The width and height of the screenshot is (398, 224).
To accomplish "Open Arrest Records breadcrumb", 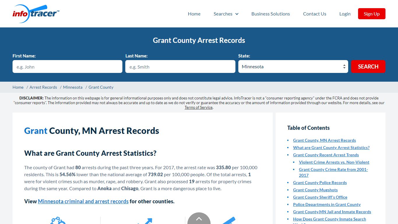I will (x=43, y=87).
